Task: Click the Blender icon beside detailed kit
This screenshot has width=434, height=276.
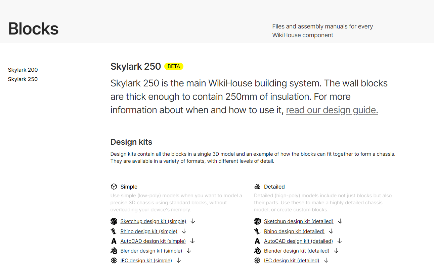Action: point(257,251)
